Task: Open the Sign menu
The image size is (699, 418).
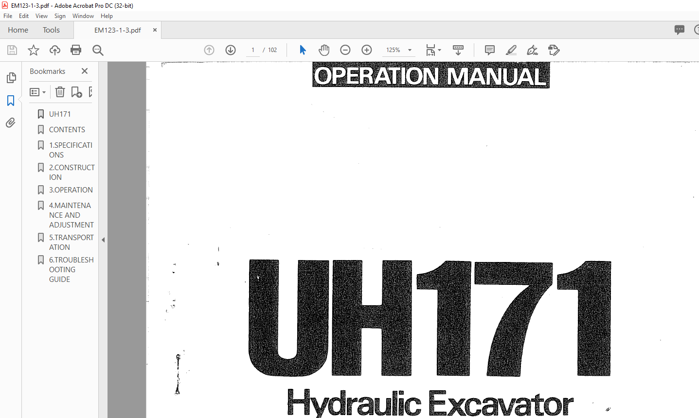Action: (x=60, y=16)
